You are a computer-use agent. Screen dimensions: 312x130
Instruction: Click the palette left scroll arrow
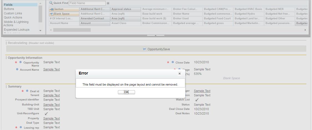pos(51,30)
